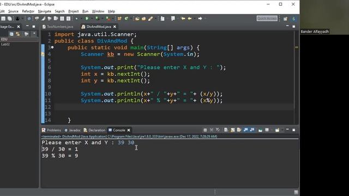Select the EDU project in Package Explorer
This screenshot has width=349, height=196.
coord(4,39)
